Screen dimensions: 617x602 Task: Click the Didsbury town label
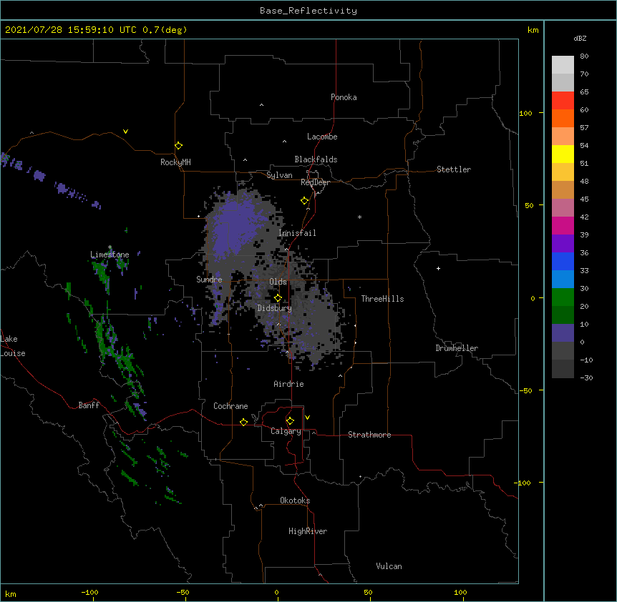click(274, 308)
